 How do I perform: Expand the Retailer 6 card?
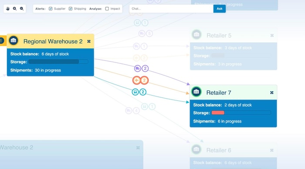tap(272, 150)
